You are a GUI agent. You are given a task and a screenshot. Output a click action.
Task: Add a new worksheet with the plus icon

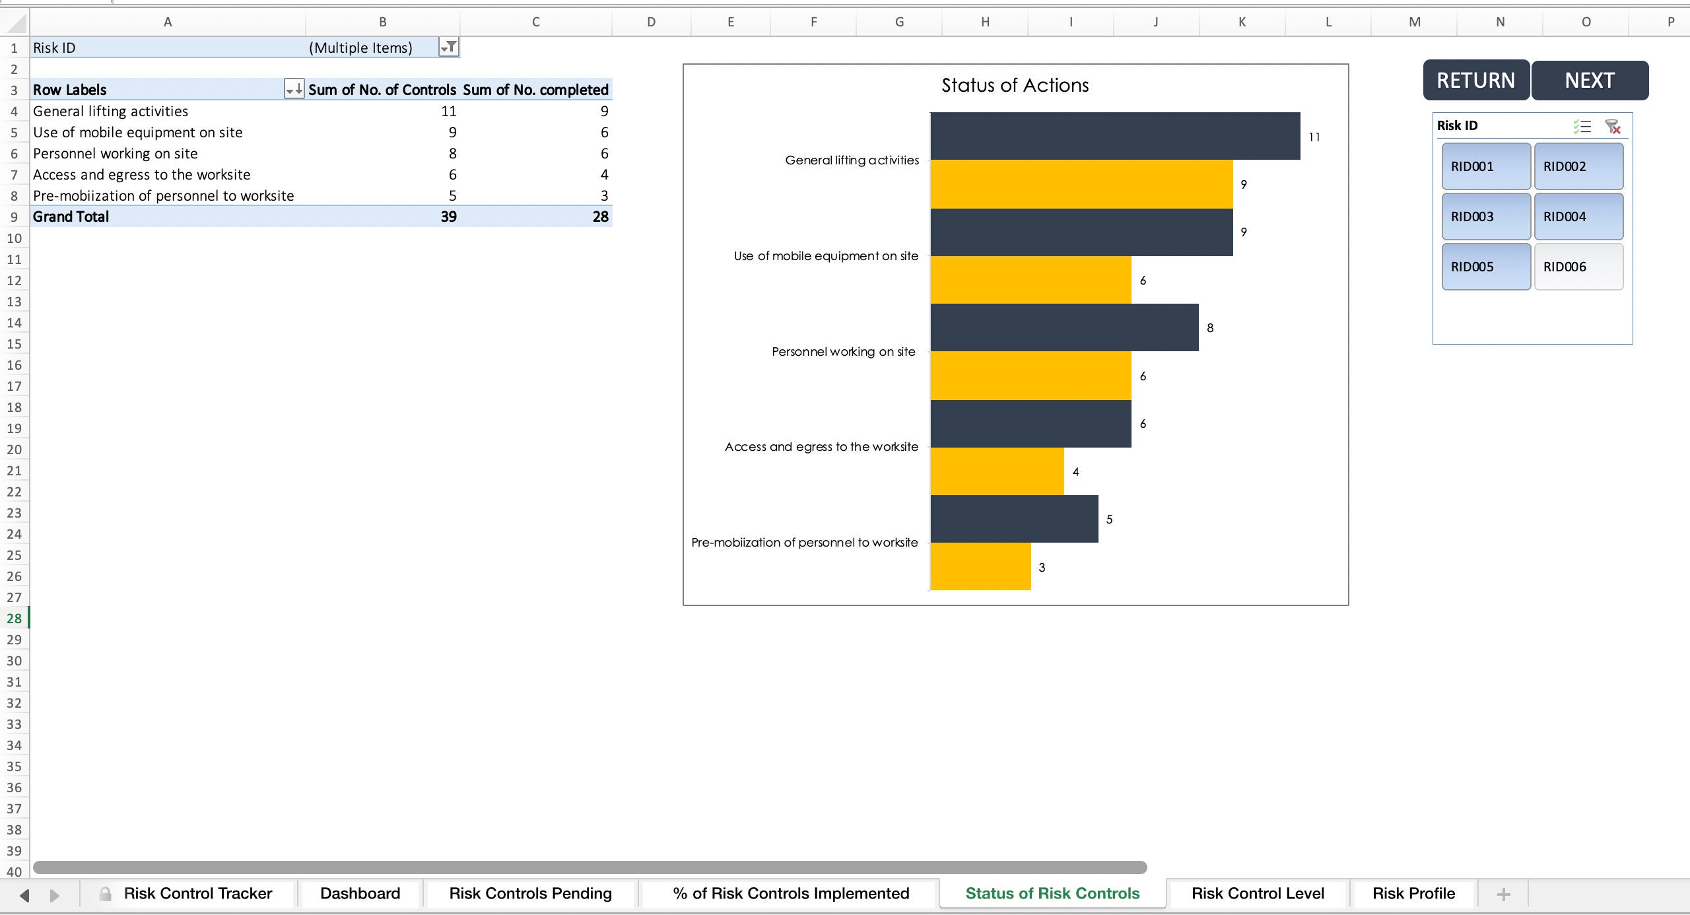coord(1503,893)
